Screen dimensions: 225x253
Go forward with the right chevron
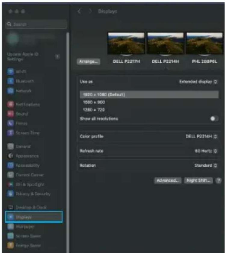[x=90, y=11]
